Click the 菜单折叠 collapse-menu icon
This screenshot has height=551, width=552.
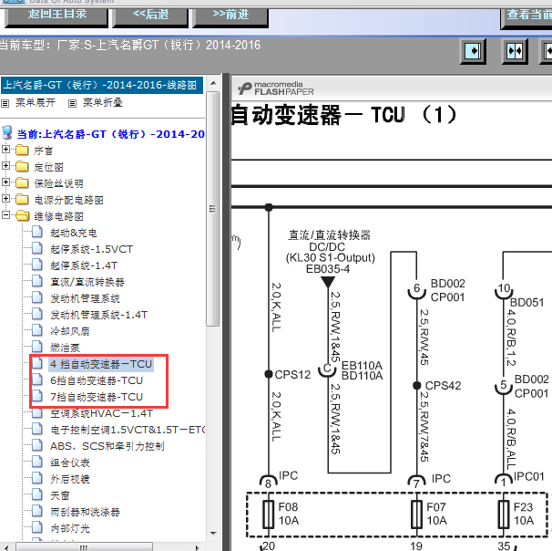click(x=72, y=103)
